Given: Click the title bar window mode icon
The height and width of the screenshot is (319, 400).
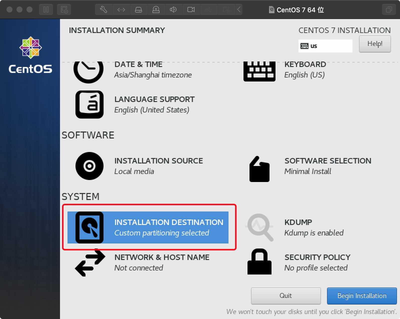Looking at the screenshot, I should click(x=389, y=10).
